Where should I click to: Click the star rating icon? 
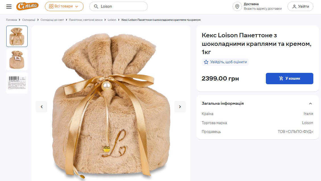[x=206, y=62]
